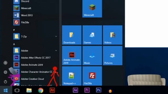
Task: Launch Adobe Creative Cloud from list
Action: coord(36,79)
